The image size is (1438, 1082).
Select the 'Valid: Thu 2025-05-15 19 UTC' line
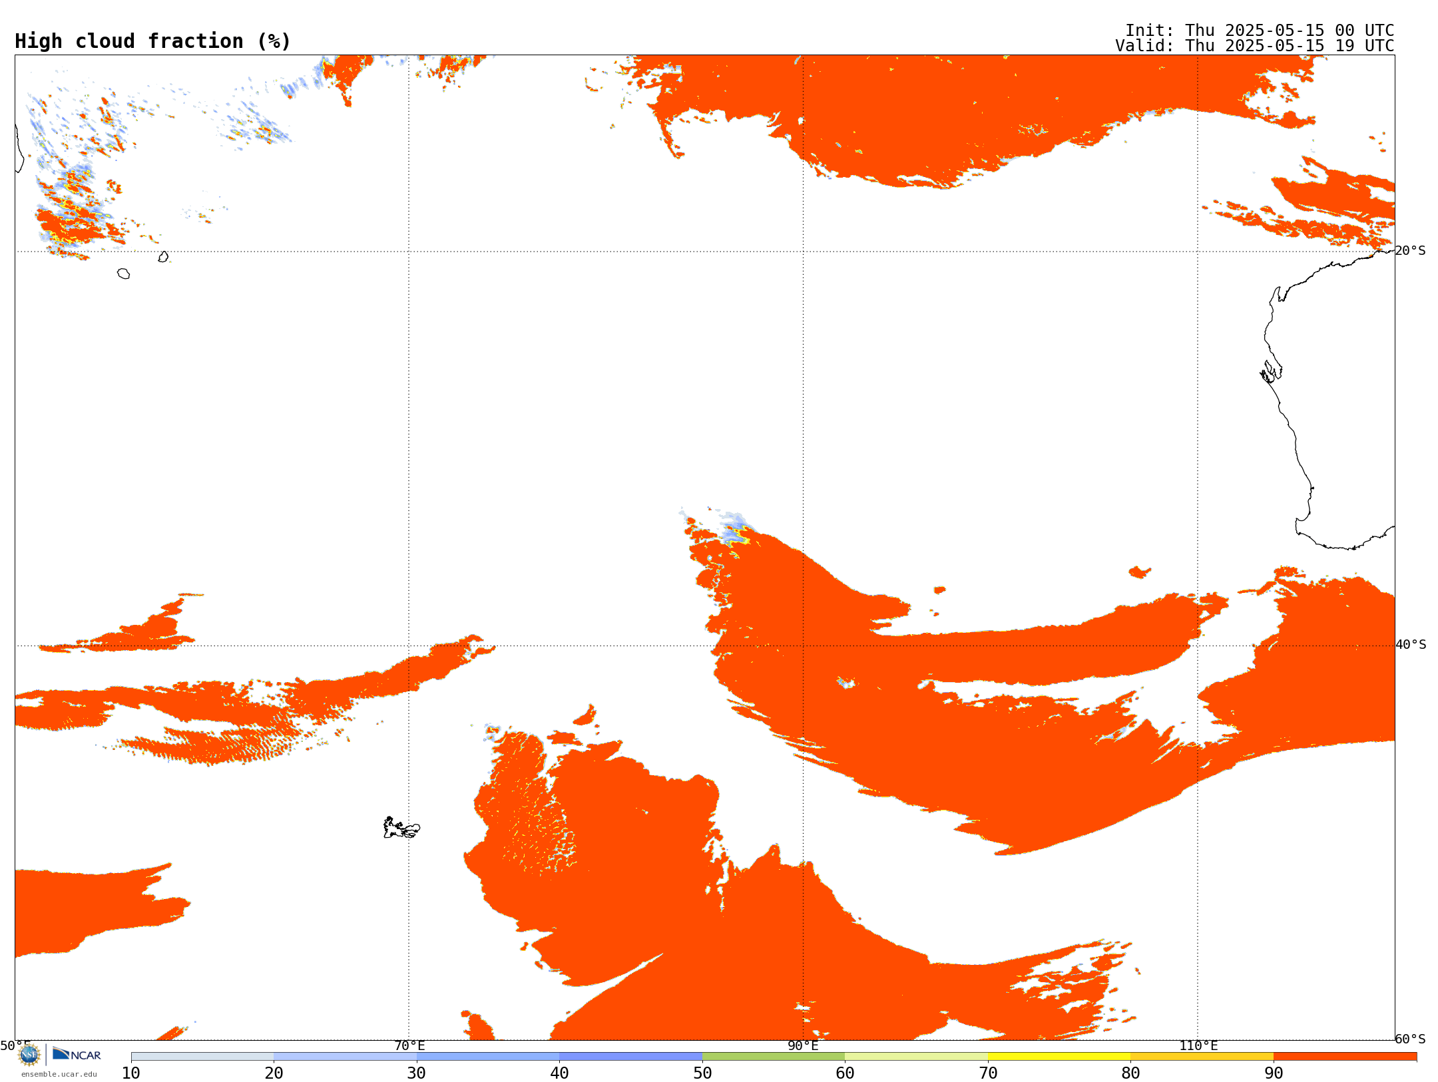point(1255,46)
